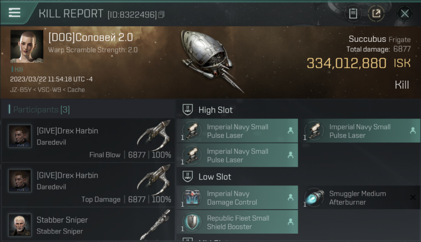The height and width of the screenshot is (242, 421).
Task: Click the X on Smuggler Medium Afterburner
Action: (x=413, y=197)
